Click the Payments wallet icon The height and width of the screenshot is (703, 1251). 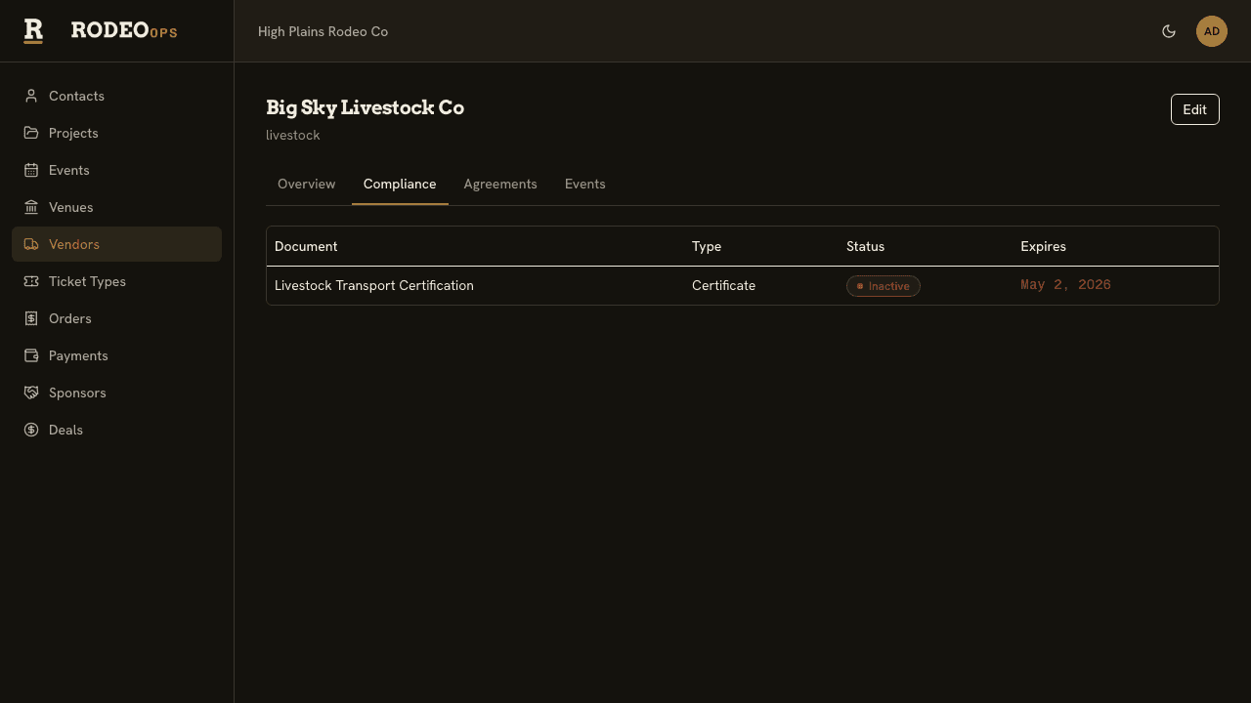31,355
